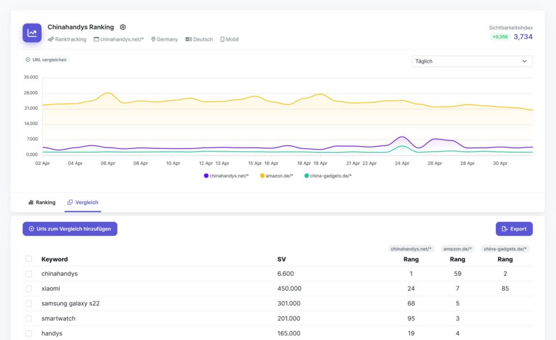Click the phone icon beside Mobil
The image size is (556, 340).
(x=222, y=40)
